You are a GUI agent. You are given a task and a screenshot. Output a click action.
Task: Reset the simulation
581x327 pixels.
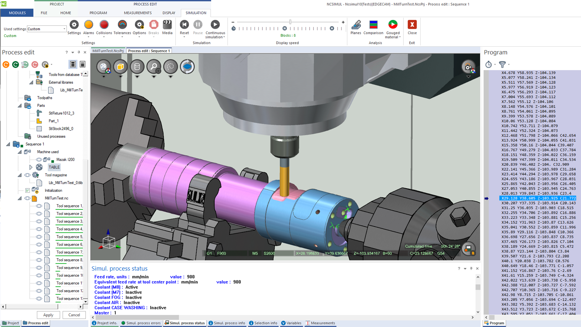tap(184, 25)
